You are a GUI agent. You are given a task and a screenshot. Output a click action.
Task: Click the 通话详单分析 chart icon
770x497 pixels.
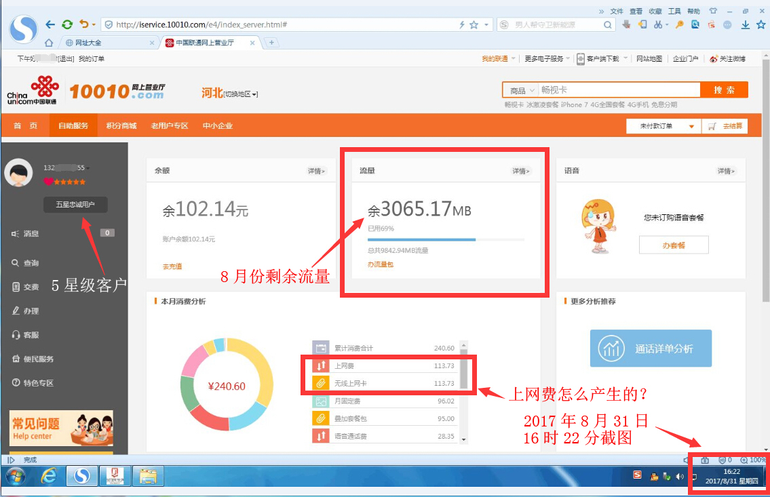(611, 349)
